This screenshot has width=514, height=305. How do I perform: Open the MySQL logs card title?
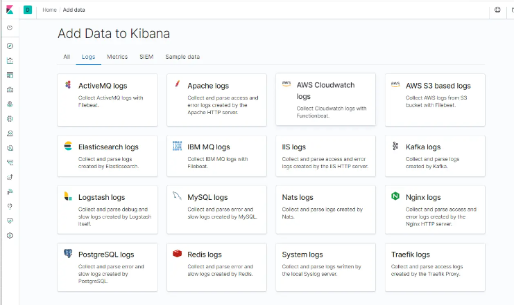click(207, 197)
